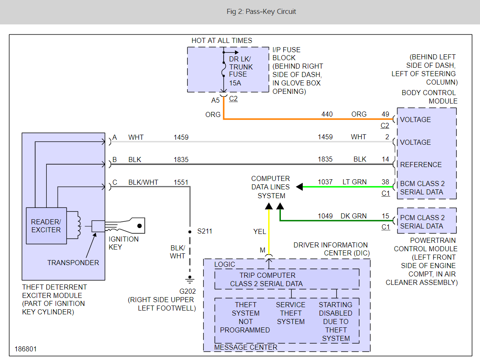Click the THEFT SYSTEM NOT PROGRAMMED message
This screenshot has height=364, width=480.
click(x=245, y=317)
